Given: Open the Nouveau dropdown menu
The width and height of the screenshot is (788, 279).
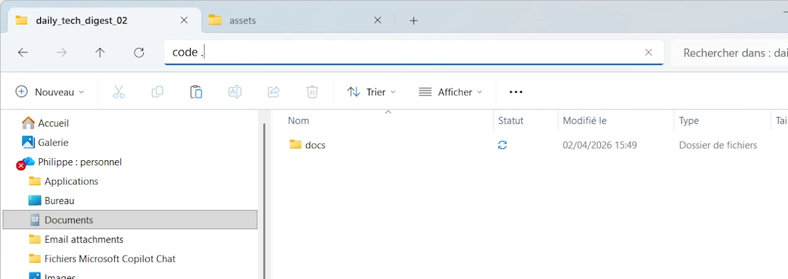Looking at the screenshot, I should pyautogui.click(x=50, y=92).
